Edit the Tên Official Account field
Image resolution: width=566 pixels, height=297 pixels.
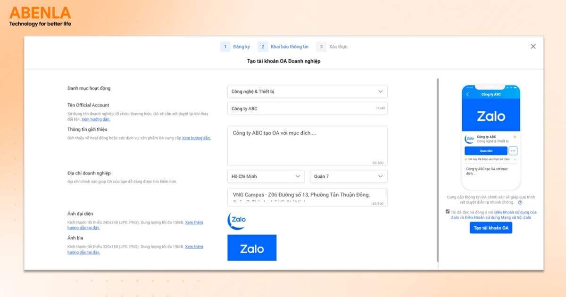(x=307, y=108)
